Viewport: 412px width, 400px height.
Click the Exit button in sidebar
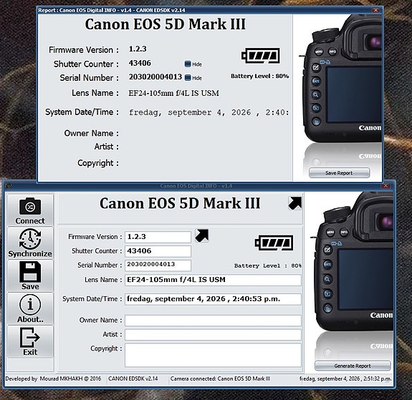pyautogui.click(x=30, y=341)
